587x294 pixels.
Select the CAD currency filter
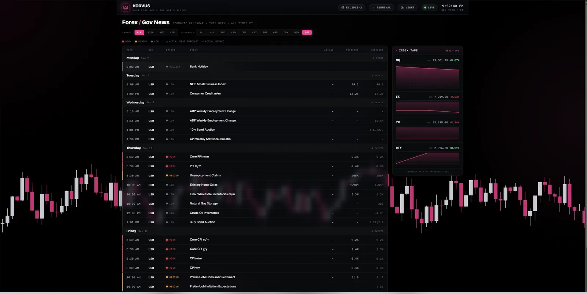click(x=233, y=33)
